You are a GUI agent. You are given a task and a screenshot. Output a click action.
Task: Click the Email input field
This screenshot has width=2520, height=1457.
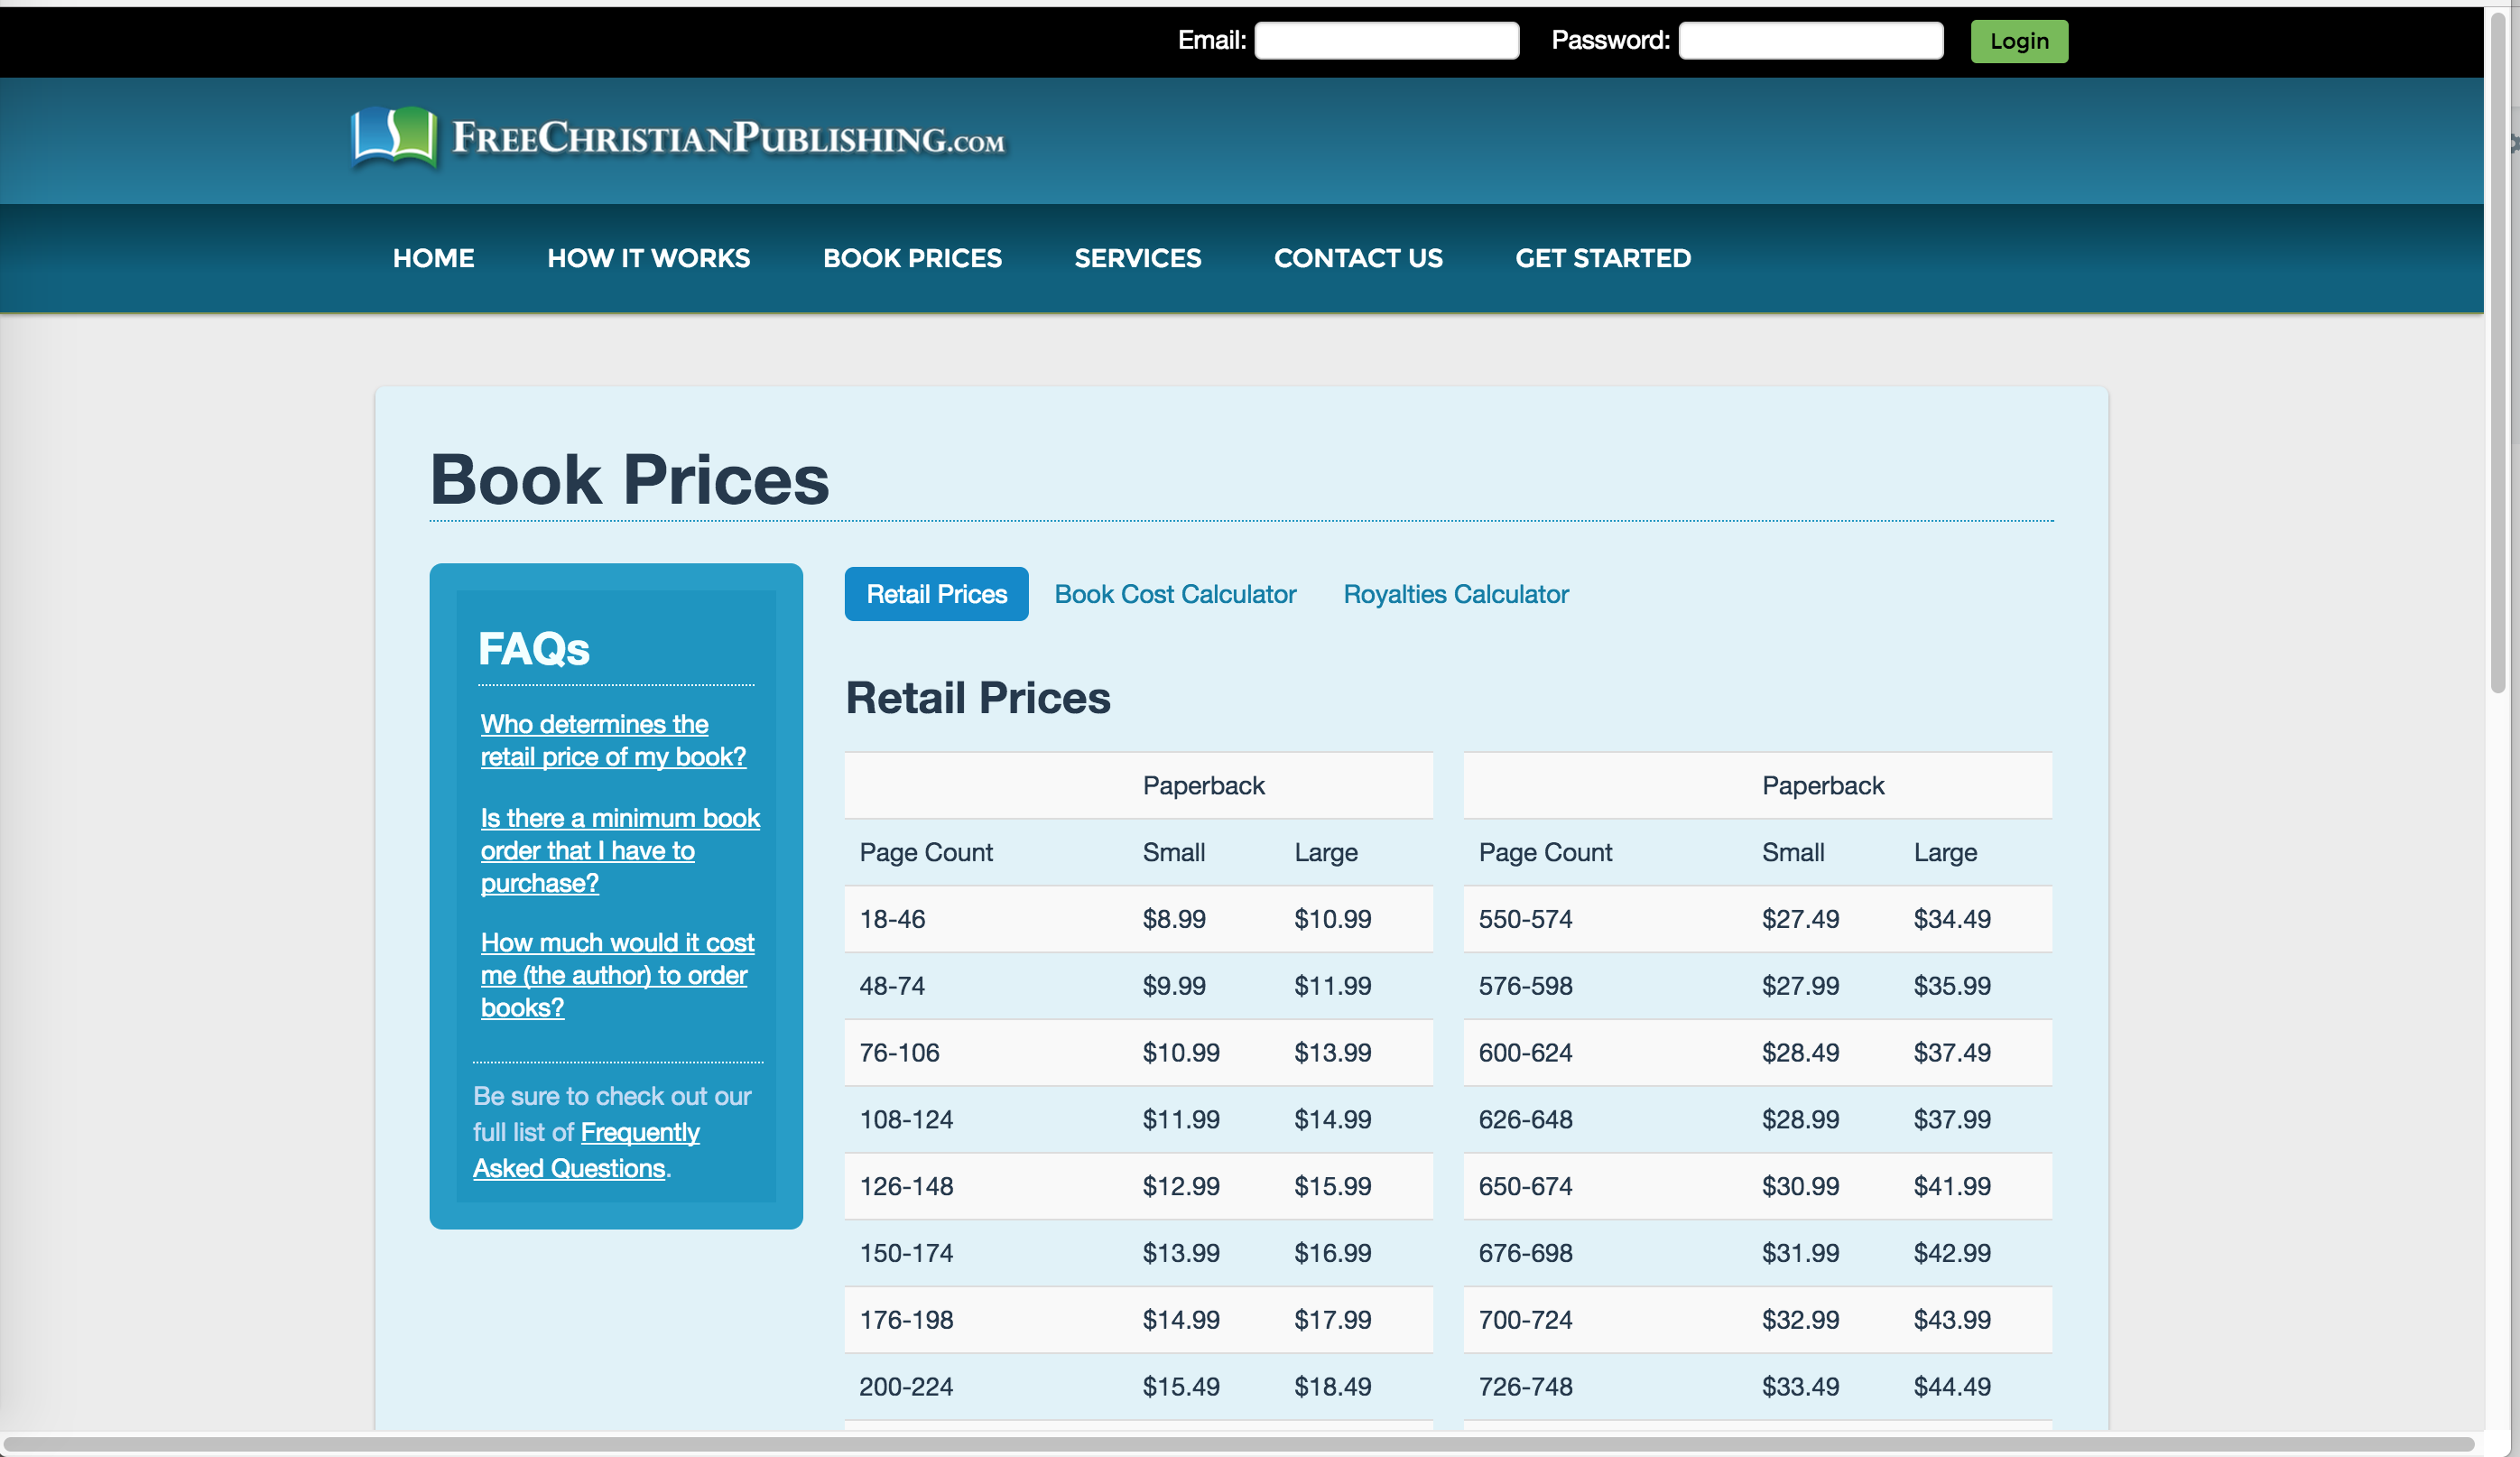1386,41
